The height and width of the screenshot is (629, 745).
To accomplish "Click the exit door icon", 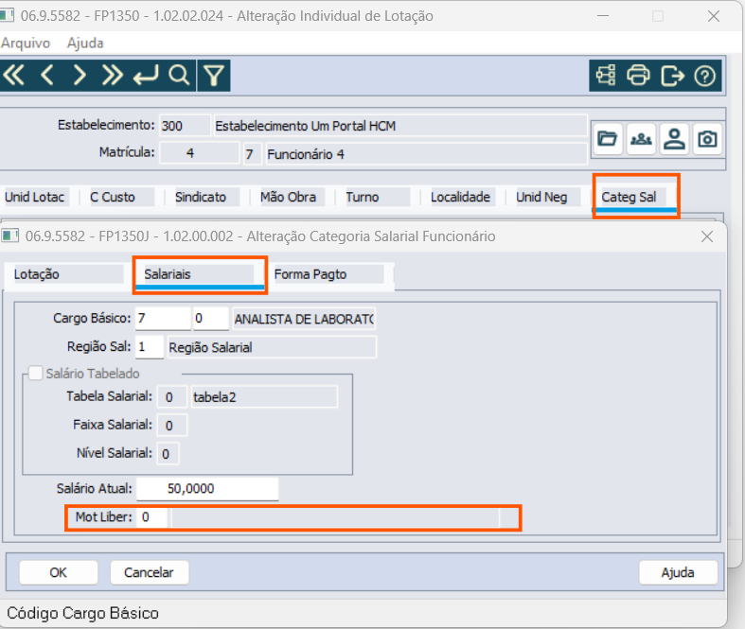I will (672, 76).
